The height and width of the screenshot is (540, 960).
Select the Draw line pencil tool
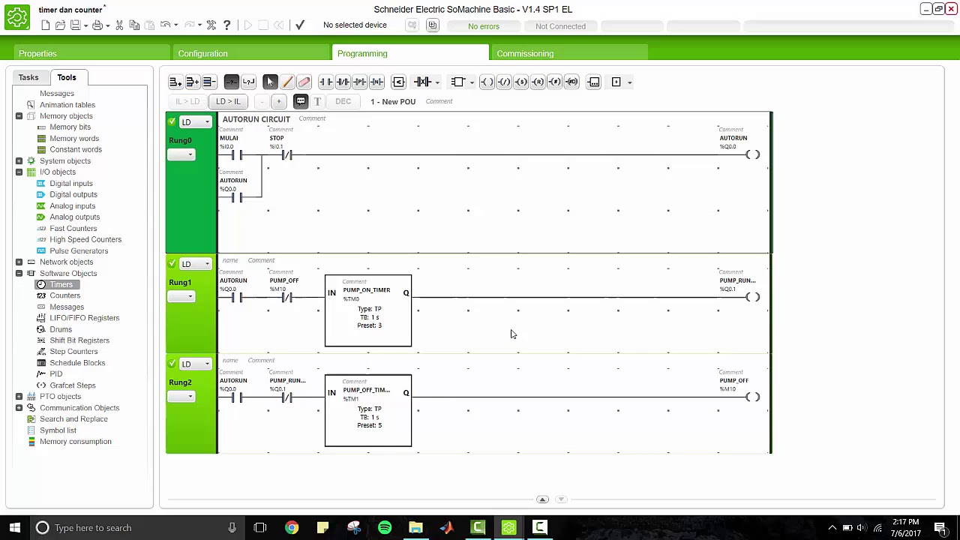[287, 82]
